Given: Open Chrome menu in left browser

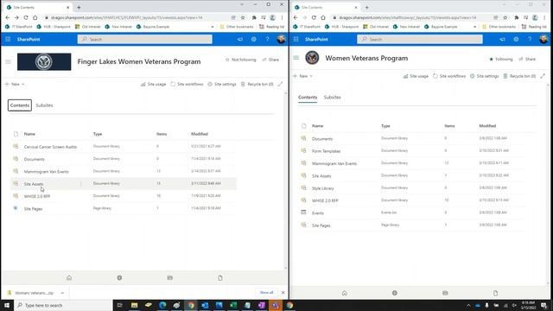Looking at the screenshot, I should [282, 17].
